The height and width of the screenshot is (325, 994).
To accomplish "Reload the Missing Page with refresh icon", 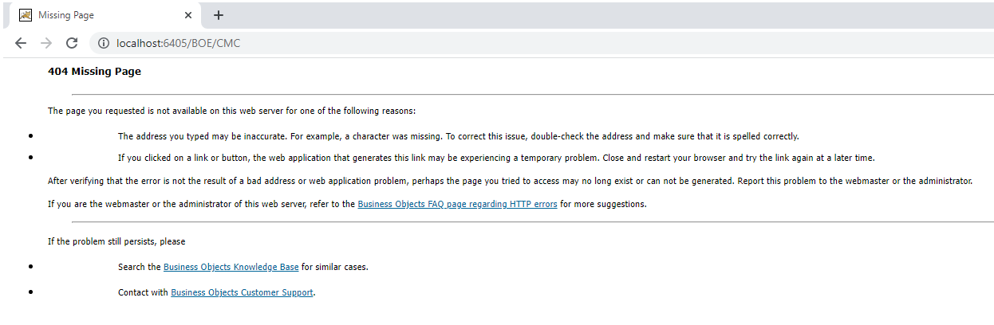I will [x=72, y=43].
